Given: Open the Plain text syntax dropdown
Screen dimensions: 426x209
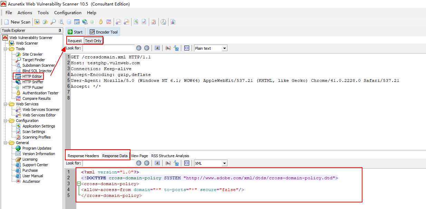Looking at the screenshot, I should [x=224, y=48].
